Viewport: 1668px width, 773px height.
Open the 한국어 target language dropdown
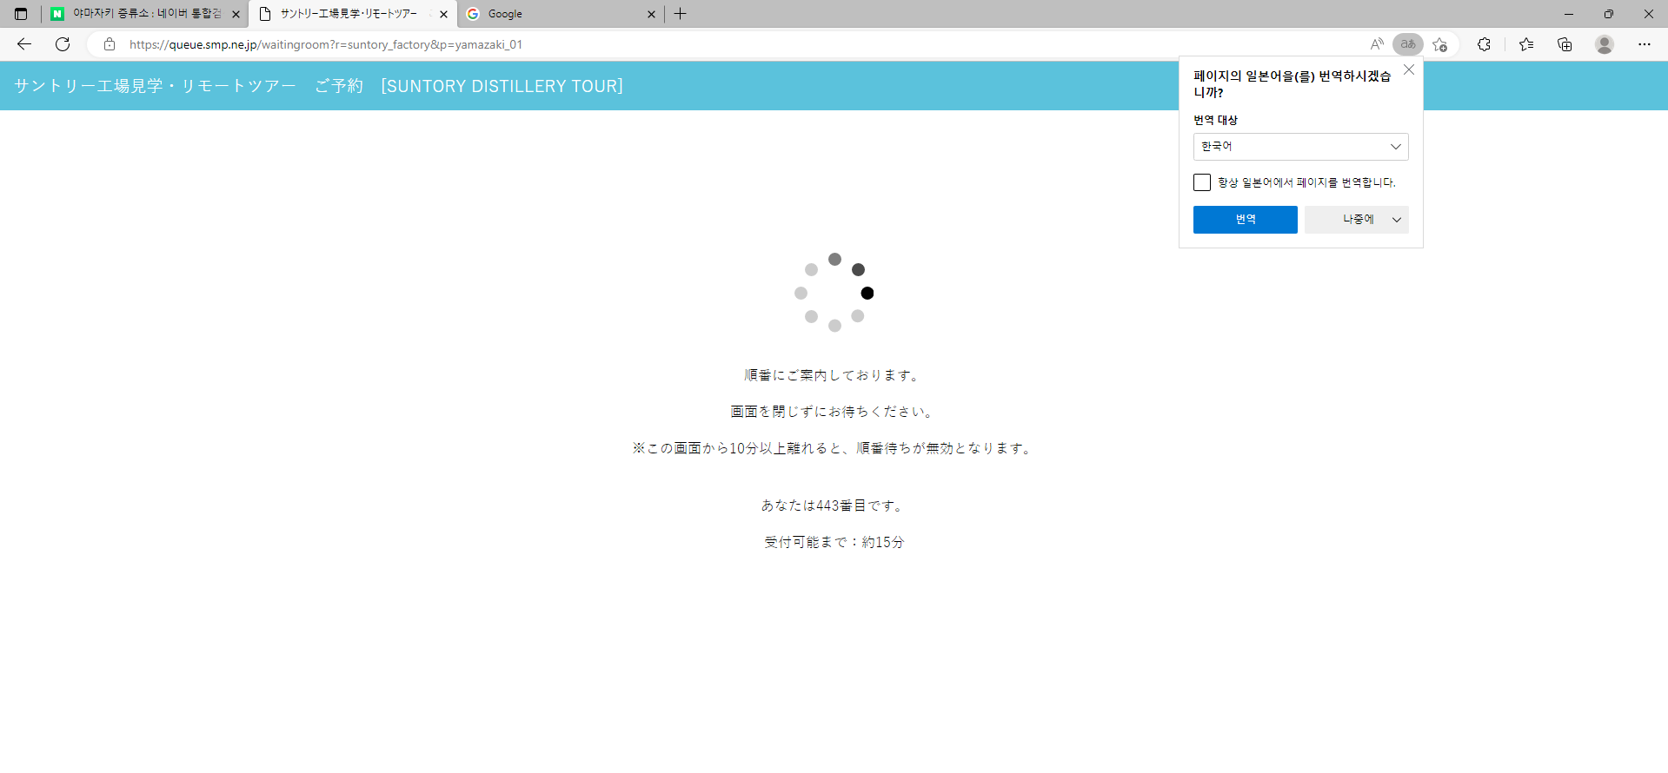pos(1300,147)
